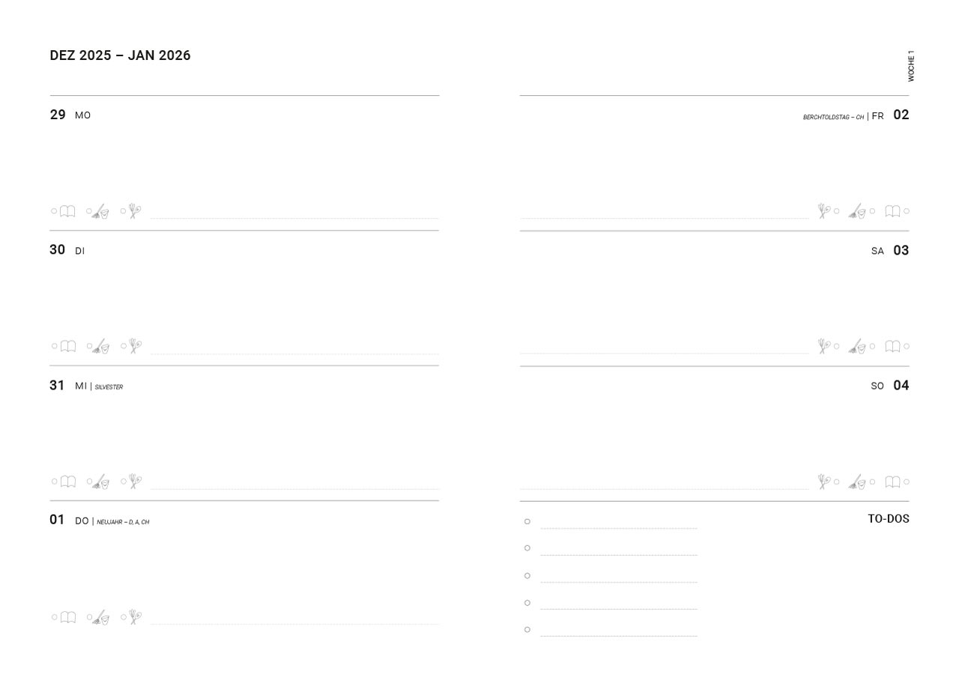Click the Silvester label on Wednesday 31
959x686 pixels.
click(109, 387)
